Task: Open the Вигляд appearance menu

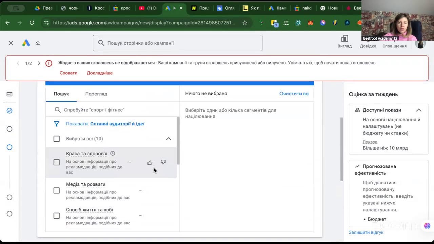Action: point(344,42)
